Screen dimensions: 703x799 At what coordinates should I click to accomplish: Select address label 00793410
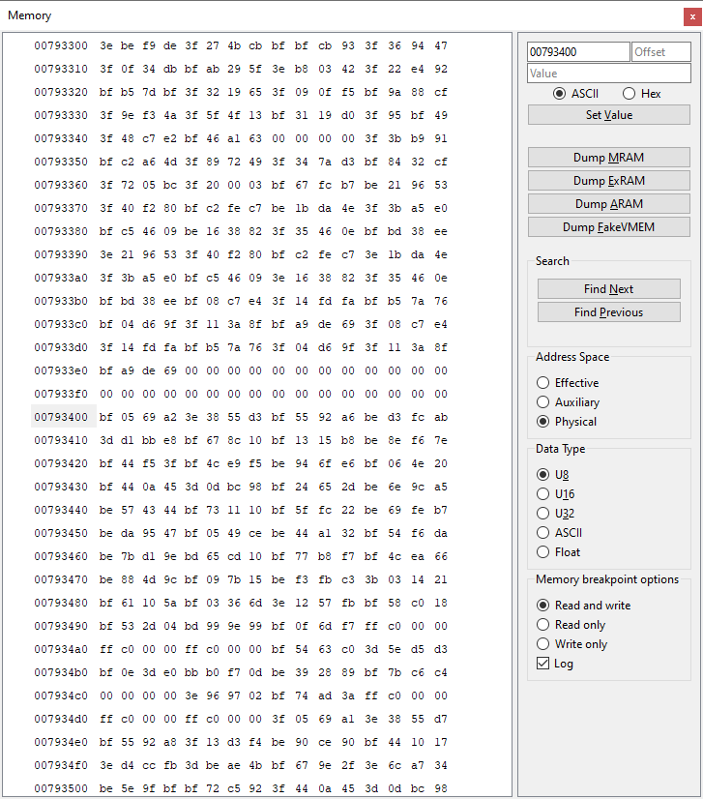(61, 440)
